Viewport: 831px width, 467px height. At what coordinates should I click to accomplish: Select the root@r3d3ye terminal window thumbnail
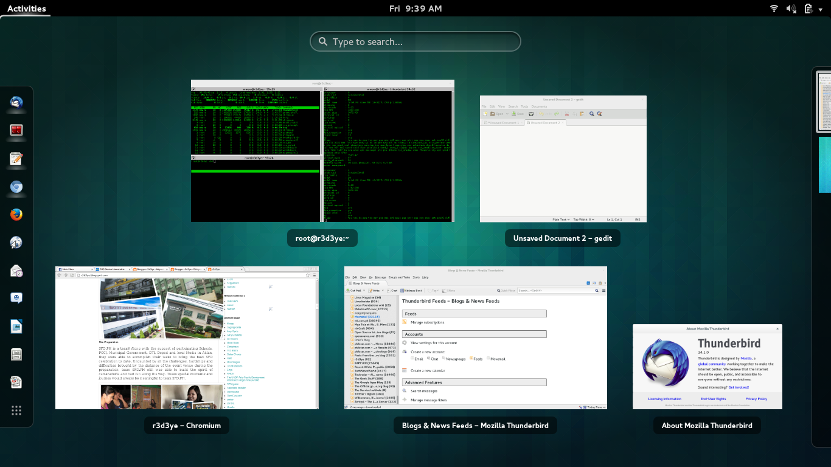(x=322, y=151)
